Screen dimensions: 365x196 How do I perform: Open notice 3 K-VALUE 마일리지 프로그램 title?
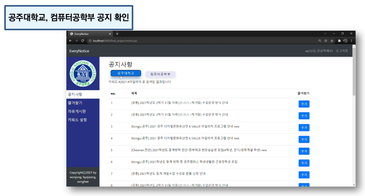coord(185,127)
